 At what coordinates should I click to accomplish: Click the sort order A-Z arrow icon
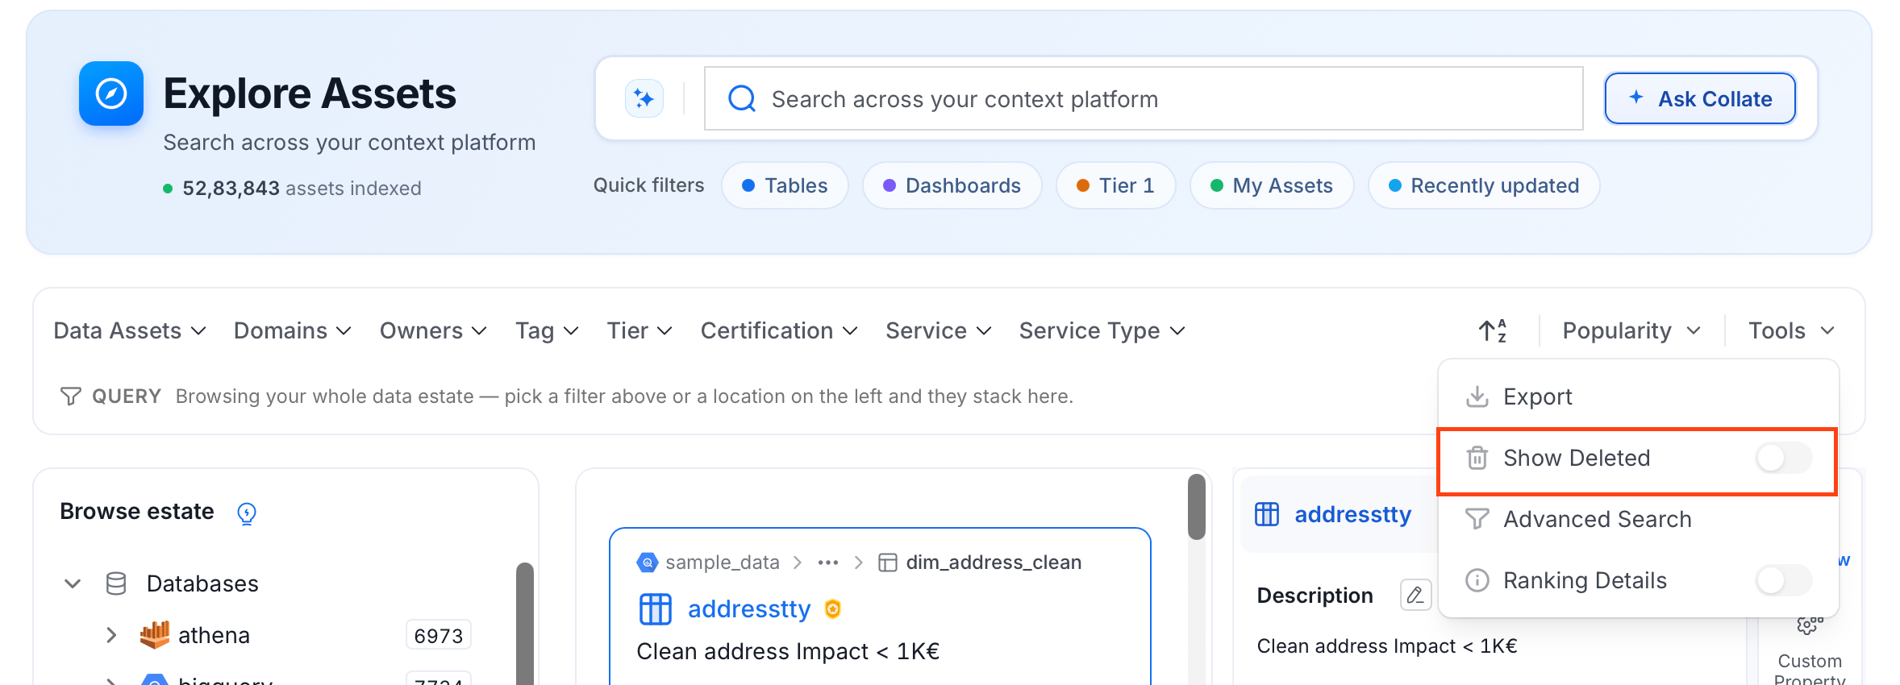point(1493,330)
